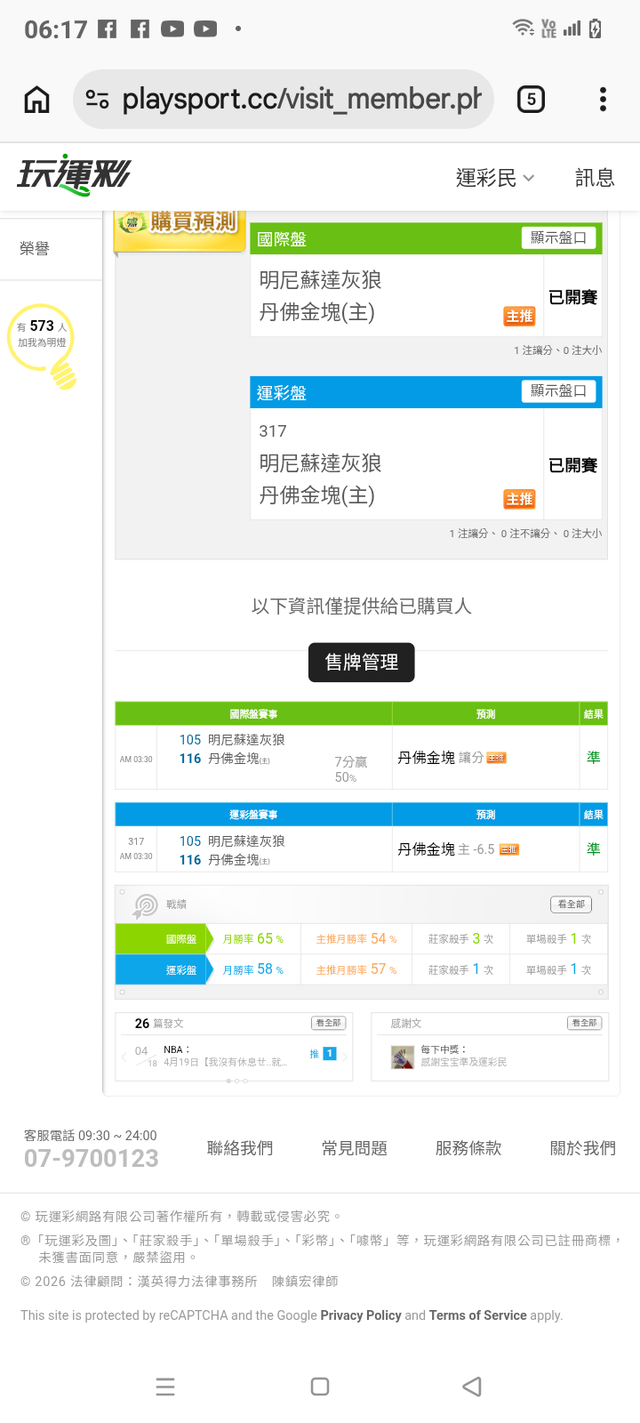Screen dimensions: 640x1423
Task: Tap the 推 1 recommend badge
Action: click(323, 1054)
